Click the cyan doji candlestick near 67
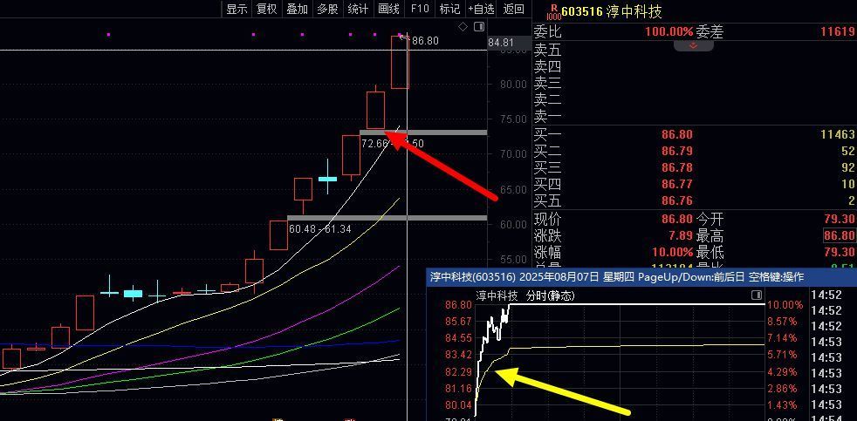This screenshot has height=421, width=857. point(327,179)
